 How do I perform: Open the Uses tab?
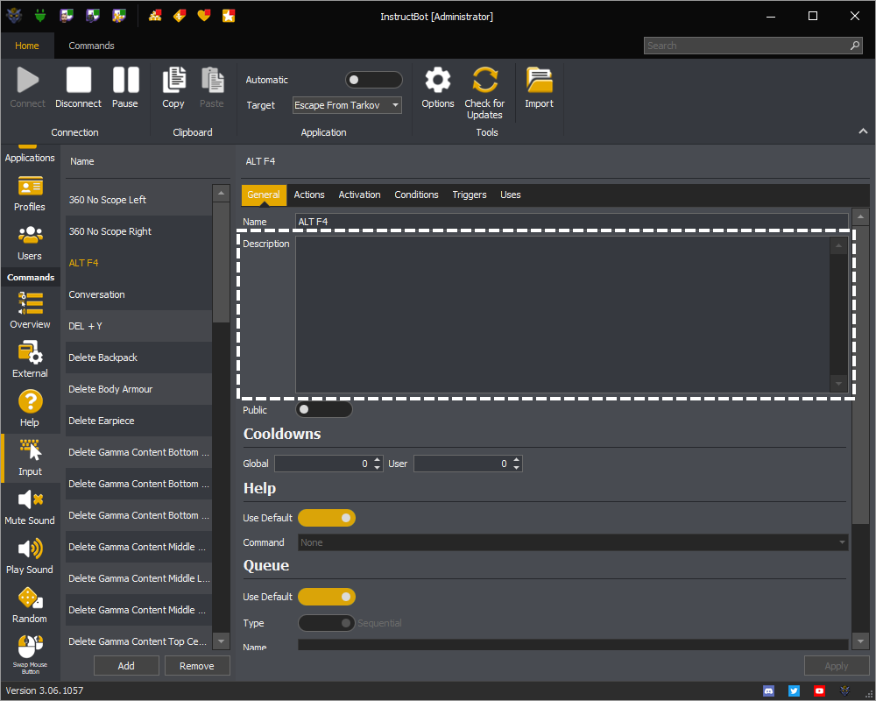510,195
